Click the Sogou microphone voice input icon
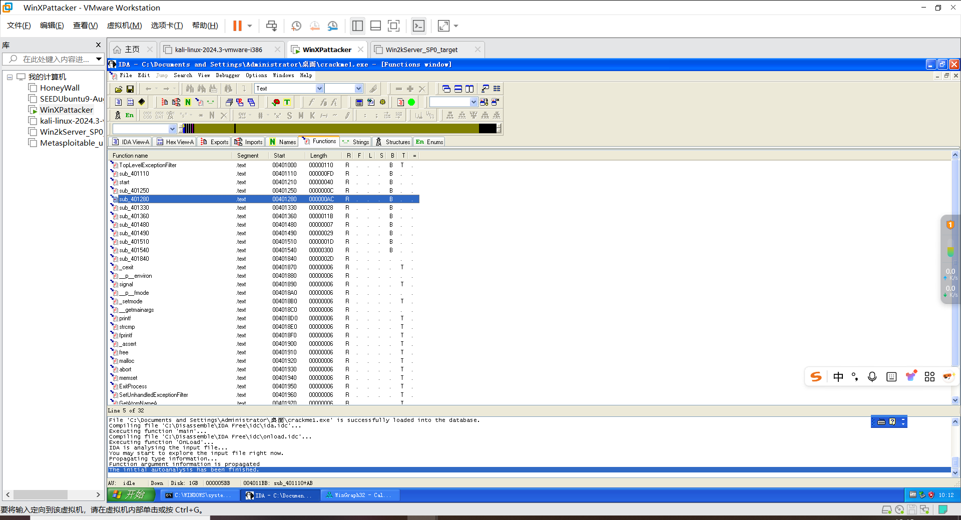Viewport: 961px width, 520px height. point(872,377)
